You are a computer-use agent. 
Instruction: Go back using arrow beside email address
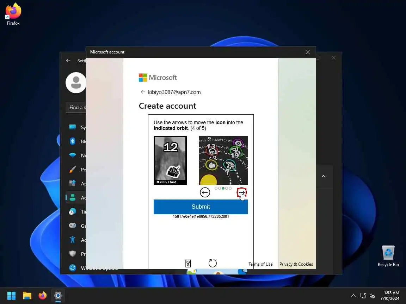143,92
